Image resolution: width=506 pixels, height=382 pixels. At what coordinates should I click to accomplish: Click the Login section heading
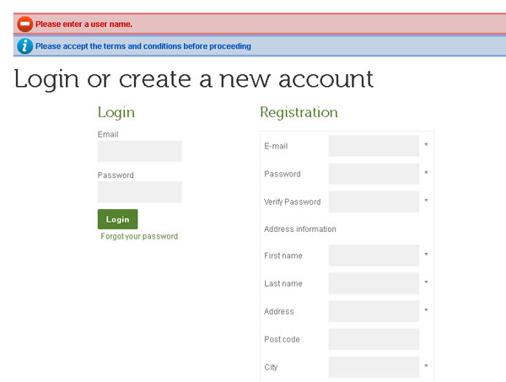tap(116, 112)
